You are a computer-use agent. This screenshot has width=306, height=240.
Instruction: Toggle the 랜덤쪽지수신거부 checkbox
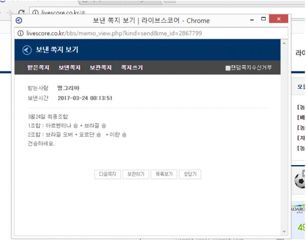tap(228, 68)
